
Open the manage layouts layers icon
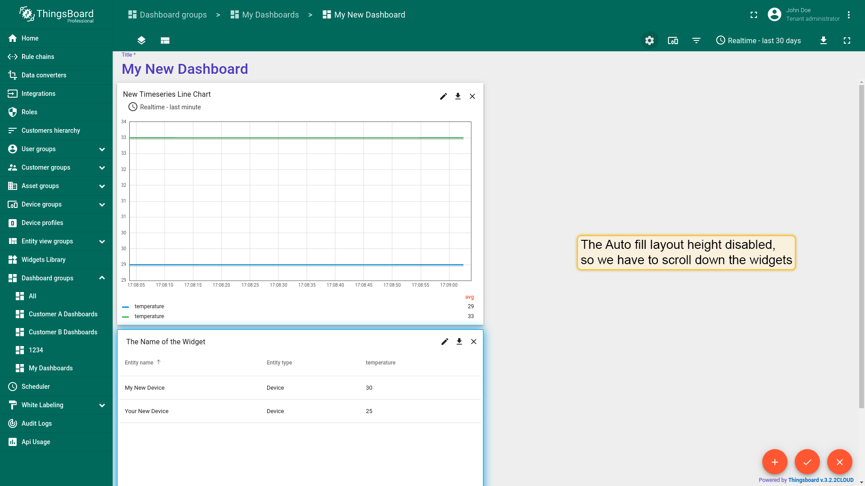141,40
